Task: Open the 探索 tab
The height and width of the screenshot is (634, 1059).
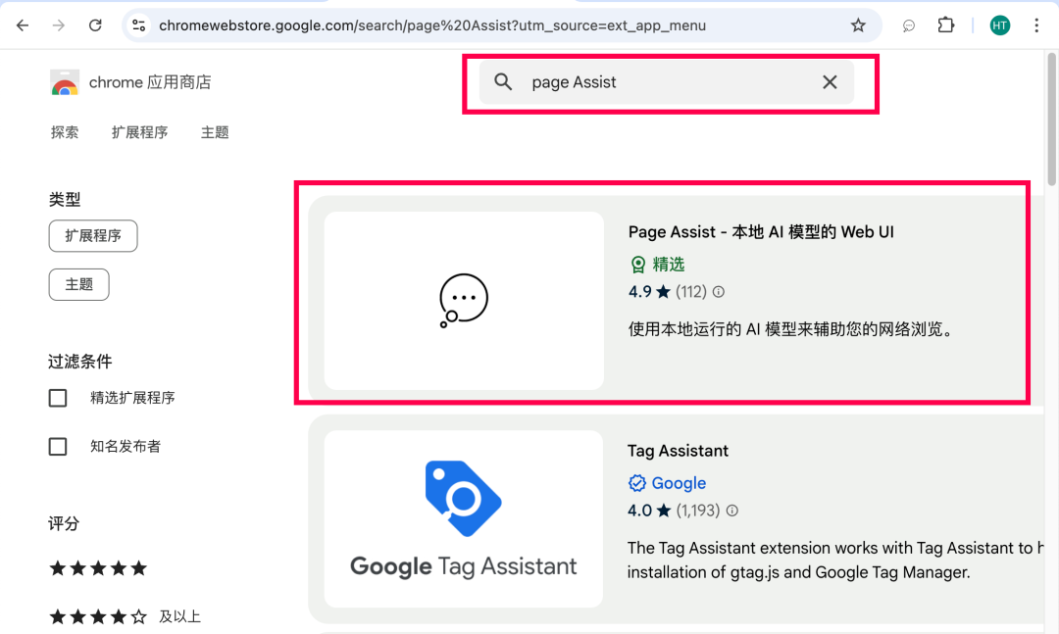Action: click(x=65, y=132)
